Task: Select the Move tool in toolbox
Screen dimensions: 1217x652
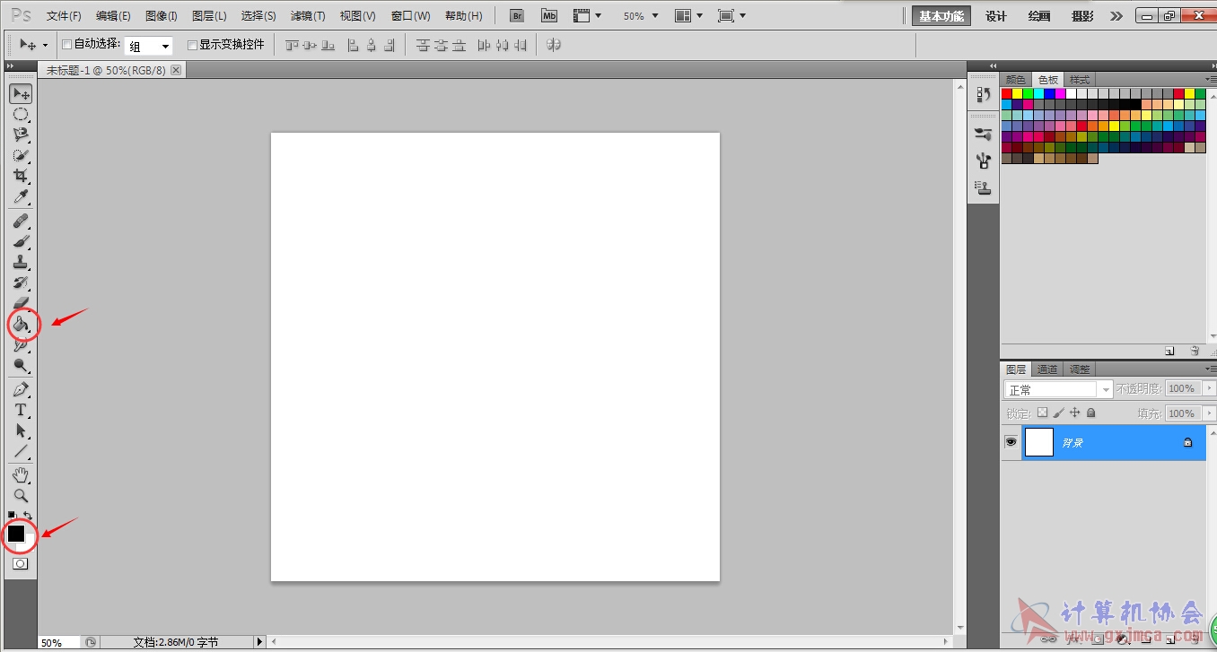Action: click(21, 93)
